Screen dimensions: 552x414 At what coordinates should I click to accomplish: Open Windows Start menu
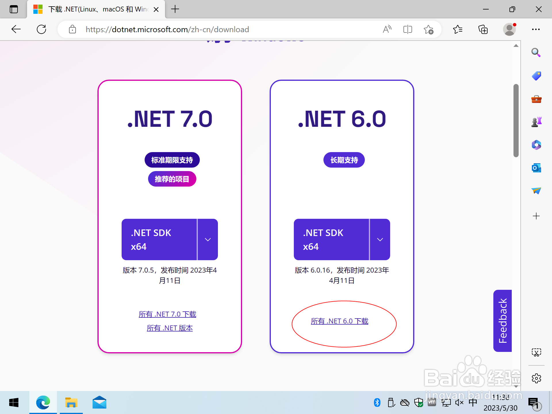(x=14, y=402)
